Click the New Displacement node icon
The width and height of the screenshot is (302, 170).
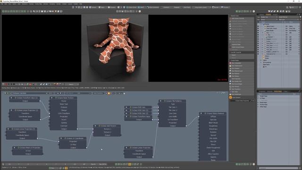coord(230,66)
